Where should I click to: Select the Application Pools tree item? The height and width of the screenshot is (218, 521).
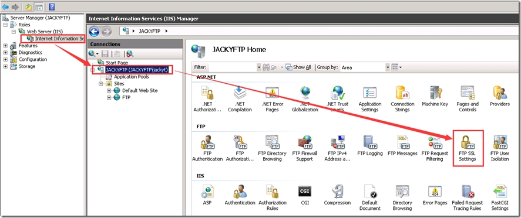coord(131,77)
